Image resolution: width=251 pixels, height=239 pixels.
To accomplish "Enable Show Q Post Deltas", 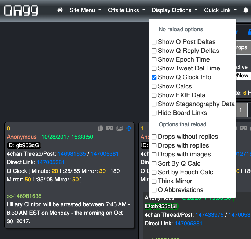I will click(154, 42).
